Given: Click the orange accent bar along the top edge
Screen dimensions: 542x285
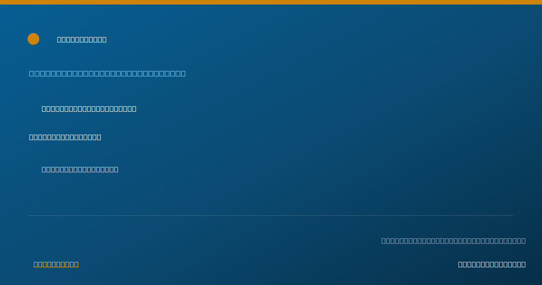Looking at the screenshot, I should tap(271, 2).
